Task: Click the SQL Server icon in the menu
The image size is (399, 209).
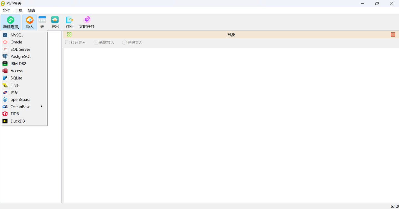Action: [5, 49]
